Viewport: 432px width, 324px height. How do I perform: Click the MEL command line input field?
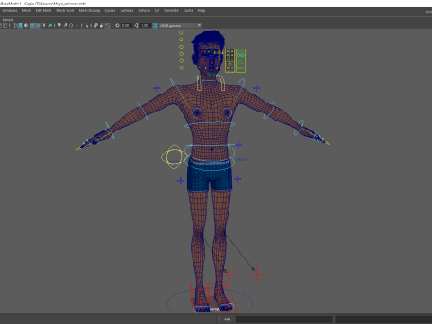pos(284,319)
